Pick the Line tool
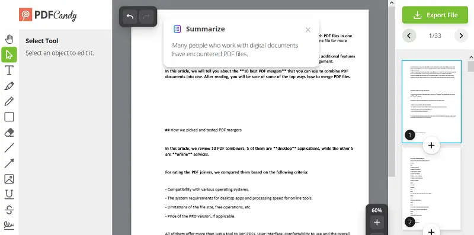474x235 pixels. click(9, 148)
